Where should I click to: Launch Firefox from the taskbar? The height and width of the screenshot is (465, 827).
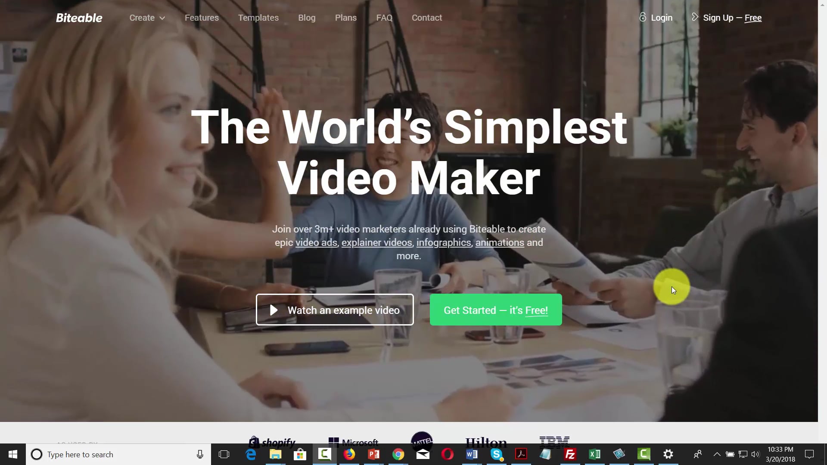click(x=349, y=454)
